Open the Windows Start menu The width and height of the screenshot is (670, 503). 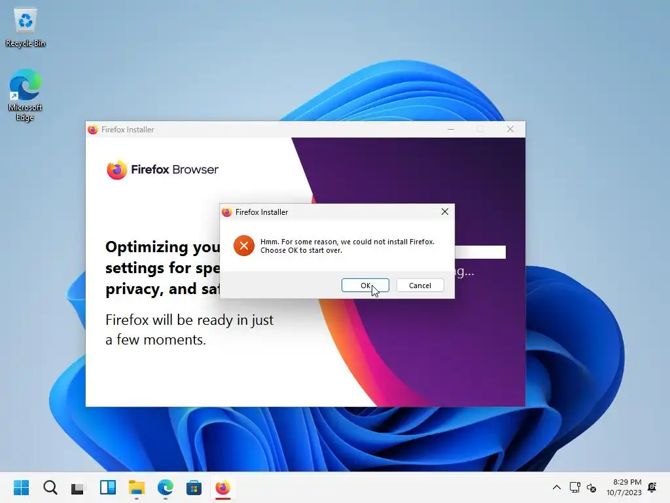coord(22,487)
